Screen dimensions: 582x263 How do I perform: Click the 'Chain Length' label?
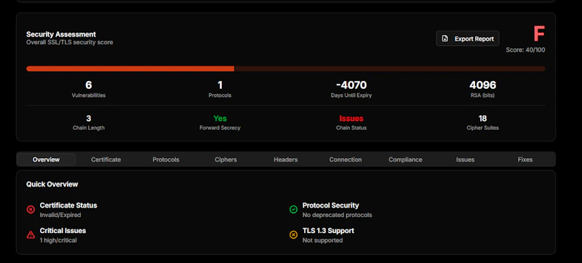[x=88, y=127]
